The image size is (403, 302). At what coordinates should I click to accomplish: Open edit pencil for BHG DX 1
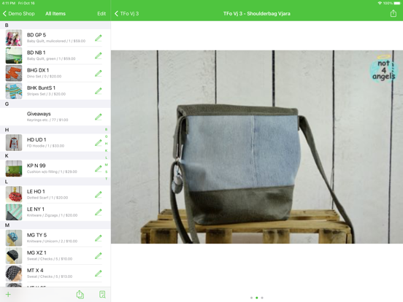(x=98, y=74)
